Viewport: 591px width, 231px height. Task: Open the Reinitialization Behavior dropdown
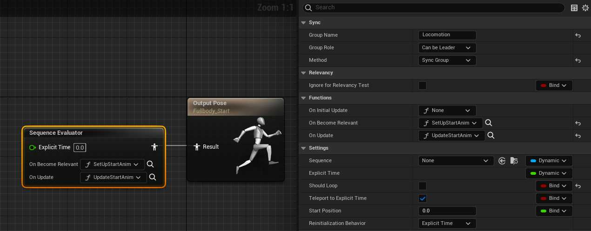pos(447,224)
